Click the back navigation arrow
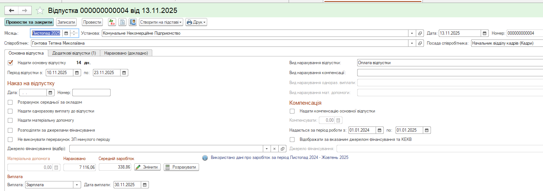543x191 pixels. pyautogui.click(x=11, y=10)
